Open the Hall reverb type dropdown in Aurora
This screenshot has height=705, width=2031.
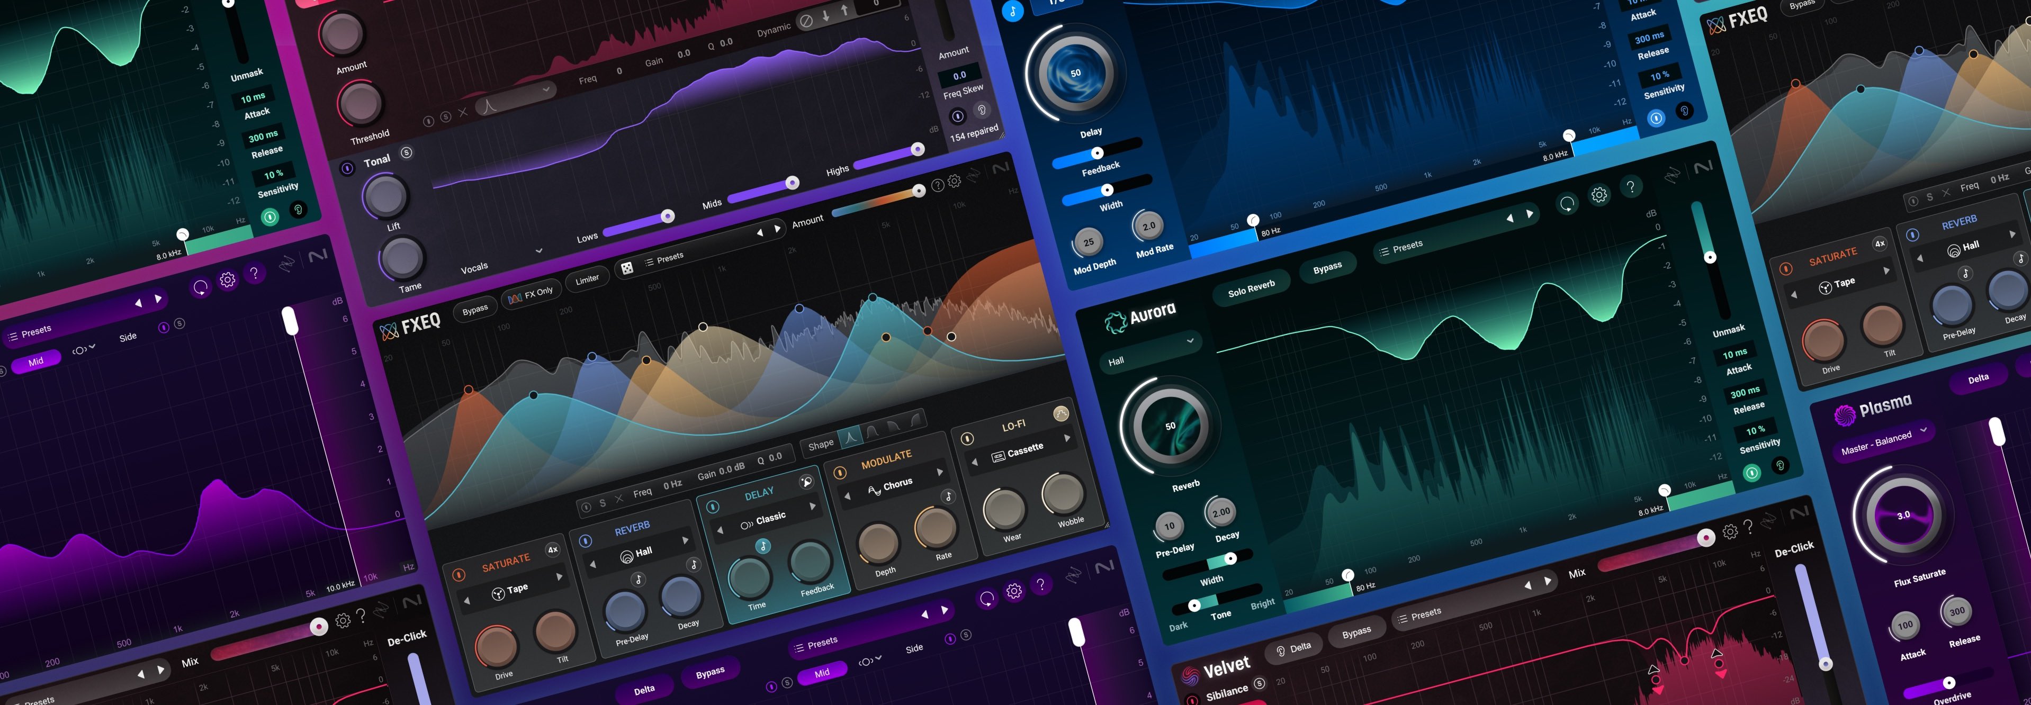tap(1151, 352)
